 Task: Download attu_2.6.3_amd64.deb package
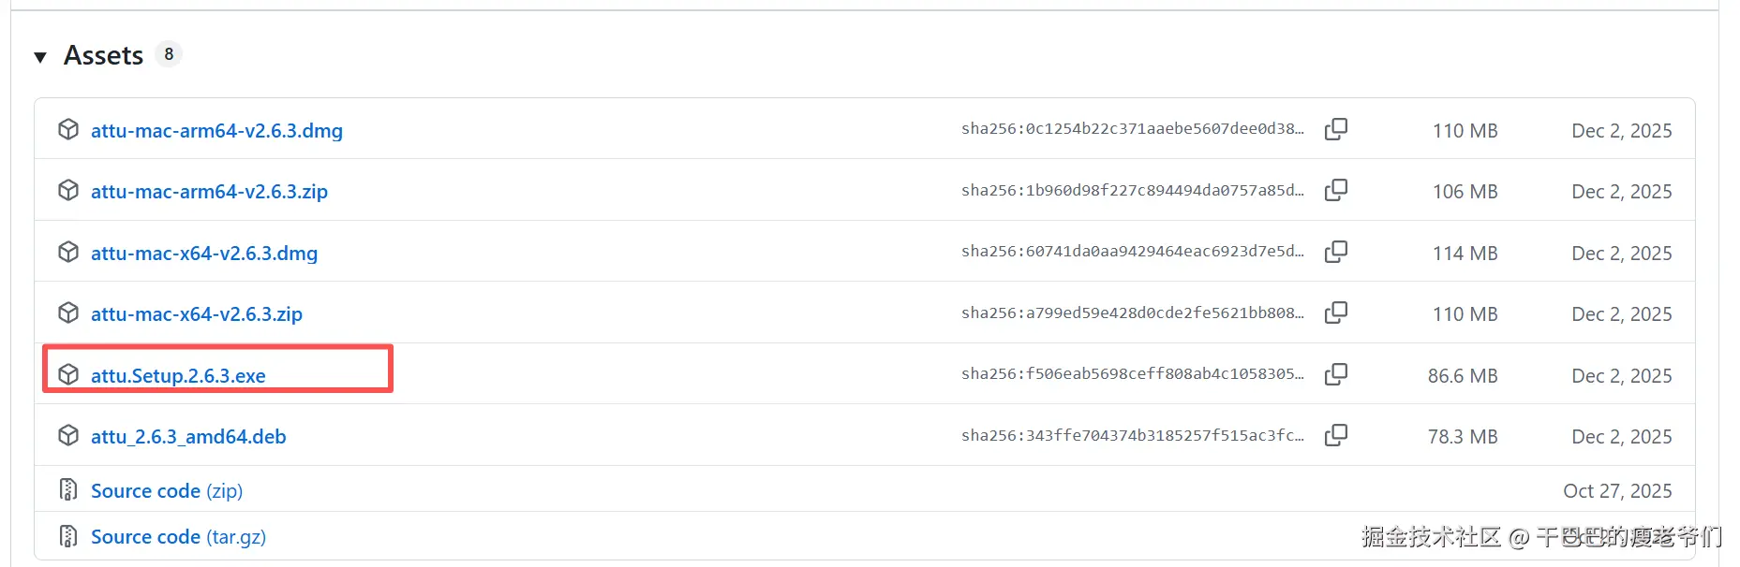(188, 437)
